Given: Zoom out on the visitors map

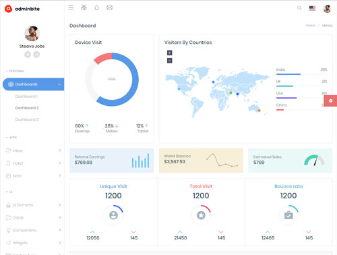Looking at the screenshot, I should [x=170, y=61].
